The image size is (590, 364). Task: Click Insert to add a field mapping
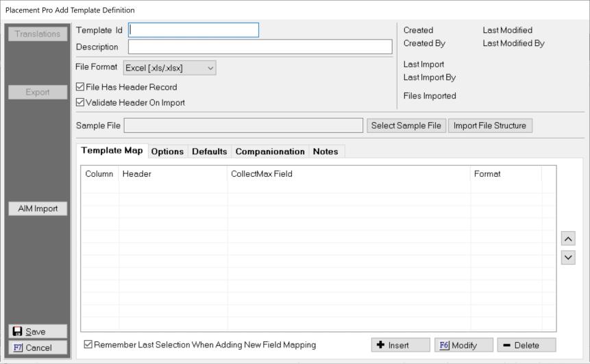pos(400,345)
